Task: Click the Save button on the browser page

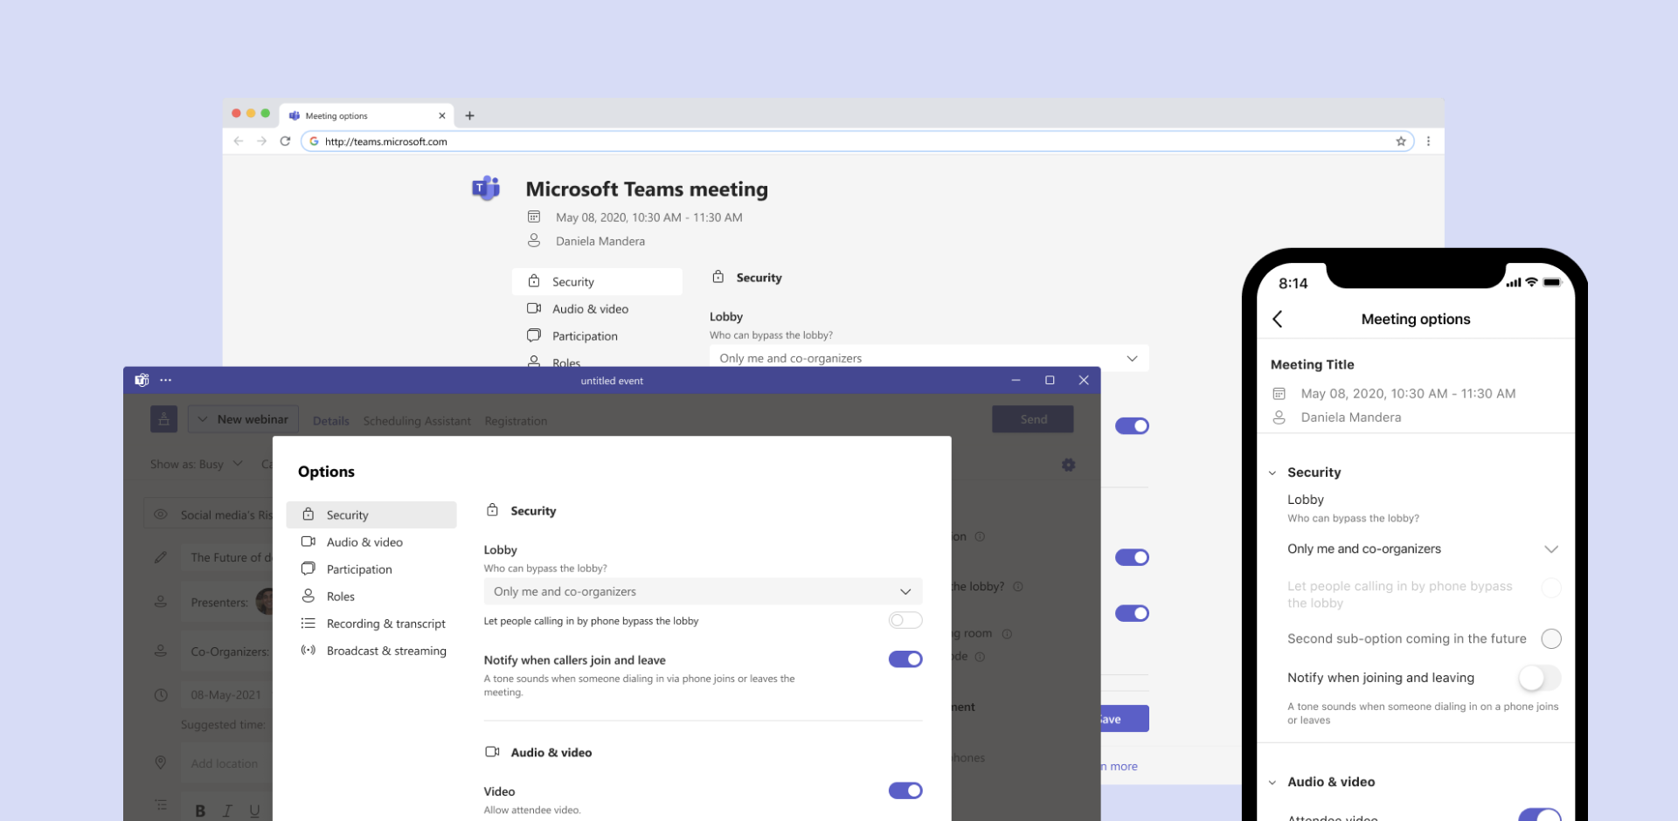Action: [x=1125, y=719]
